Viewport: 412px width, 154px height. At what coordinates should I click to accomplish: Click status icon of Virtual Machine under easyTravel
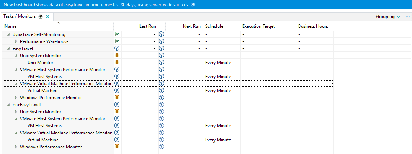(117, 90)
